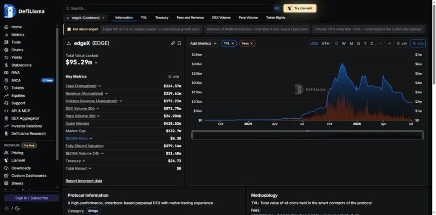Open the Perp Volume tab
The height and width of the screenshot is (215, 436).
[x=248, y=18]
